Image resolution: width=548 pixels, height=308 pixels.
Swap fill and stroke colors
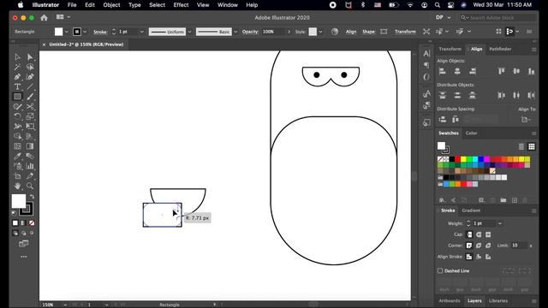(x=32, y=197)
